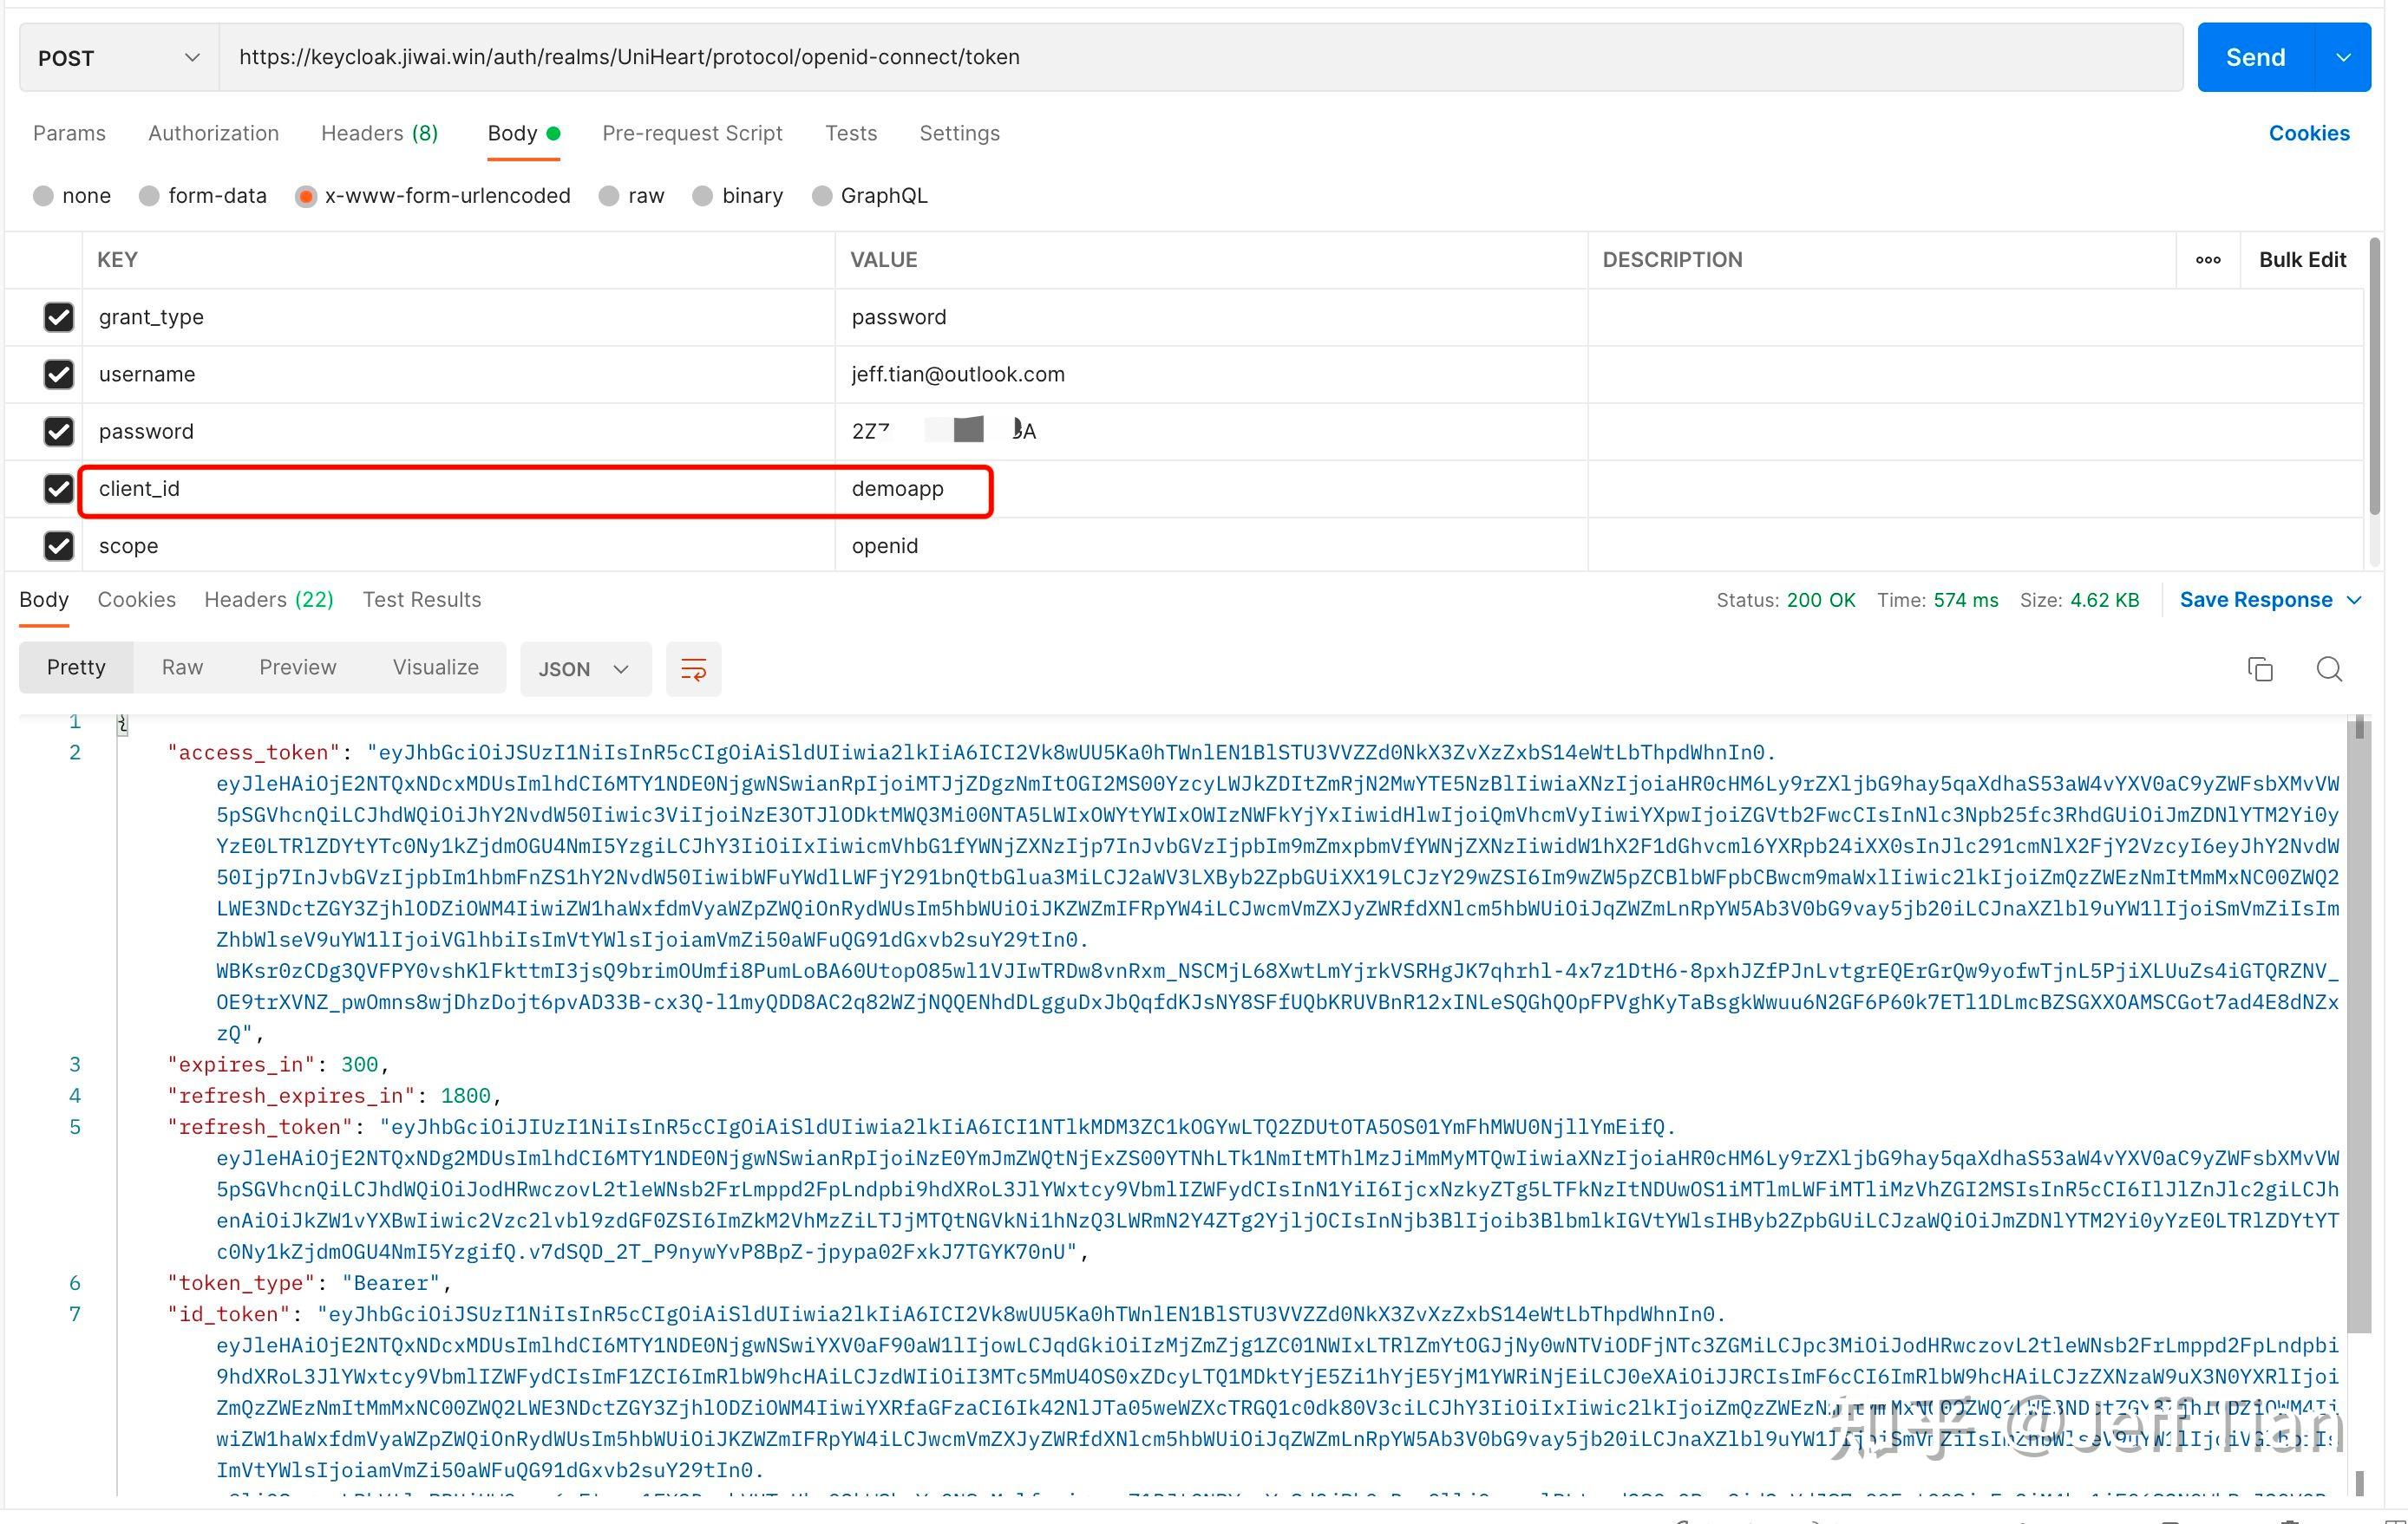The width and height of the screenshot is (2408, 1524).
Task: Uncheck the grant_type parameter
Action: (x=59, y=316)
